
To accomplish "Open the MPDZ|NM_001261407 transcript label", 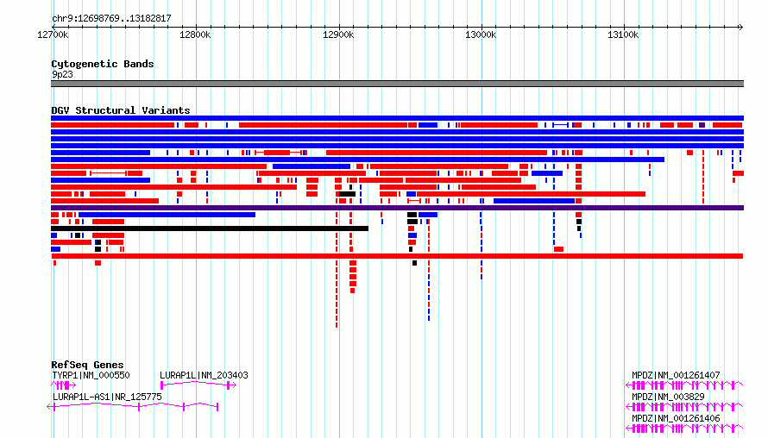I will [x=676, y=375].
